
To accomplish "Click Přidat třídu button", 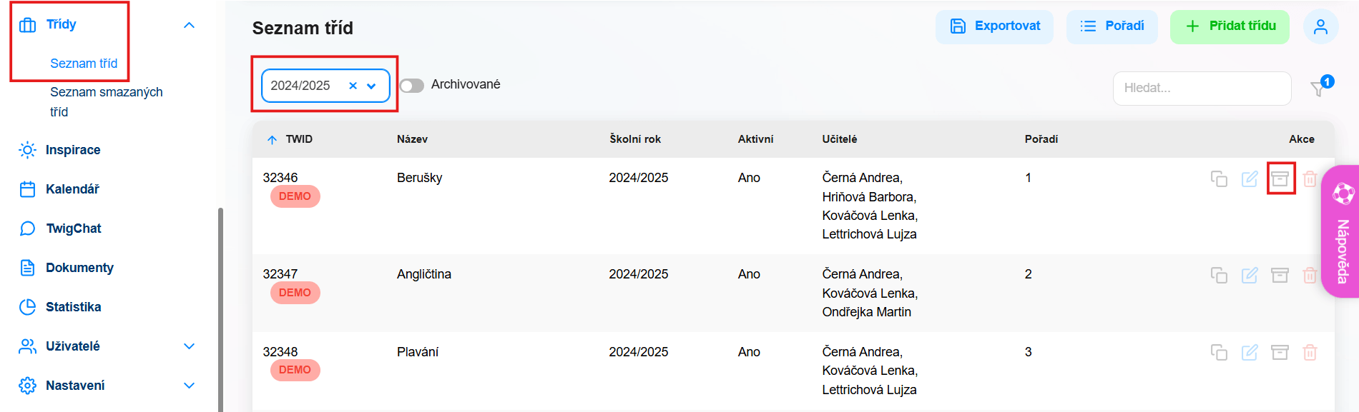I will point(1230,26).
